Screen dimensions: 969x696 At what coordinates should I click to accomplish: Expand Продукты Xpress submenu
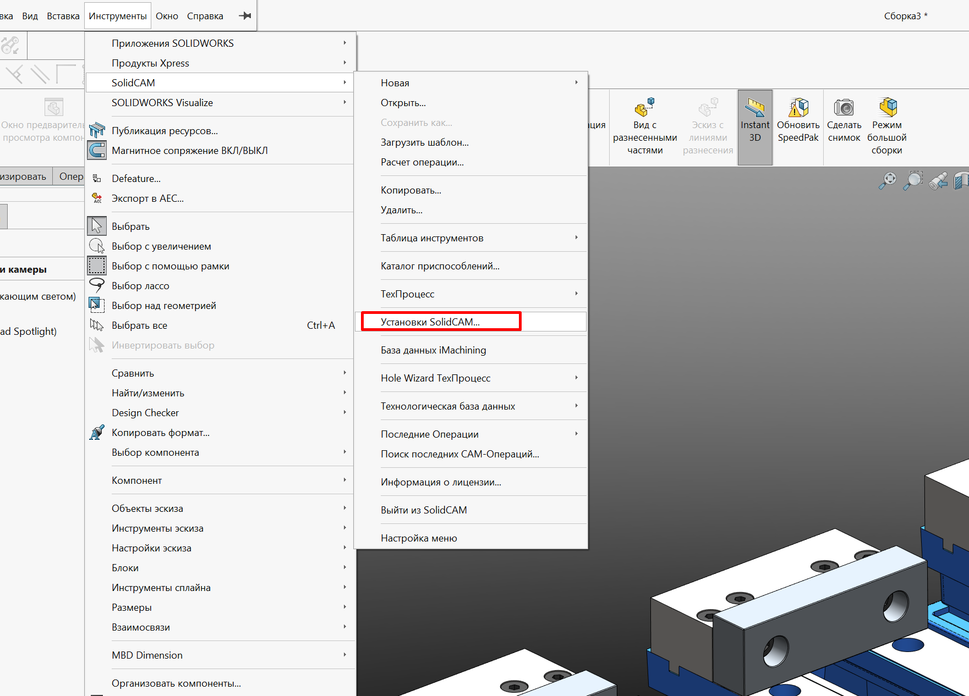pyautogui.click(x=220, y=63)
